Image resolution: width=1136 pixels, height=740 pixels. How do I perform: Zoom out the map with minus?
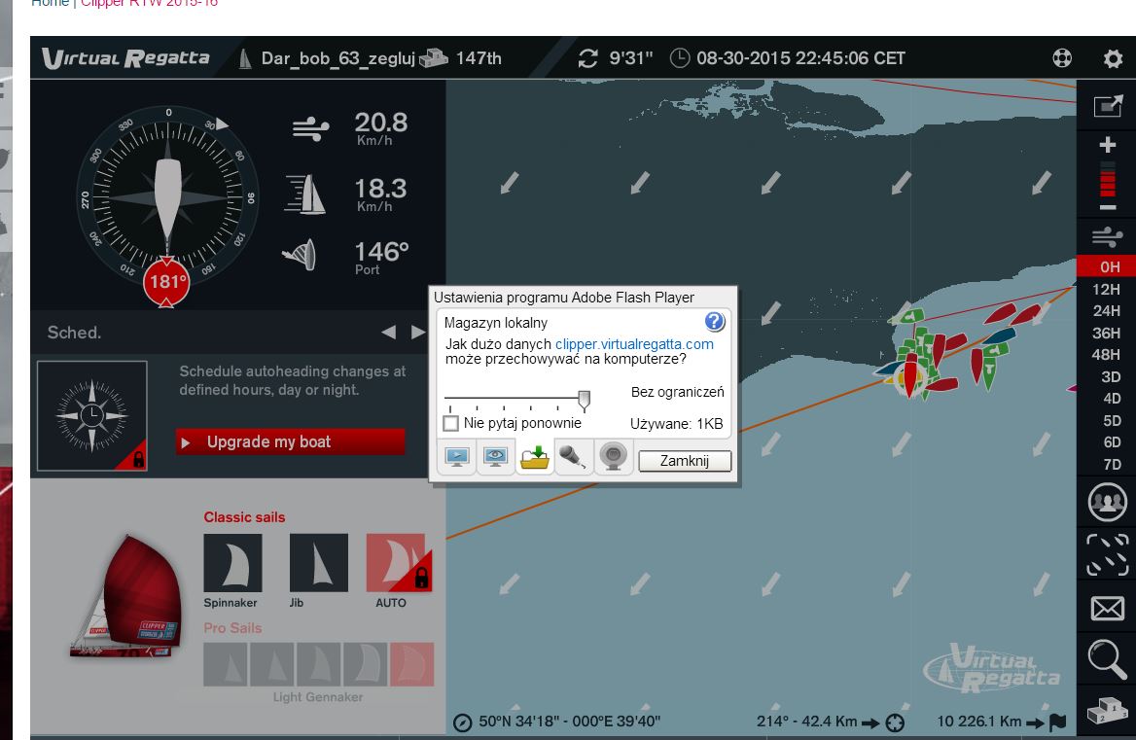[1107, 208]
